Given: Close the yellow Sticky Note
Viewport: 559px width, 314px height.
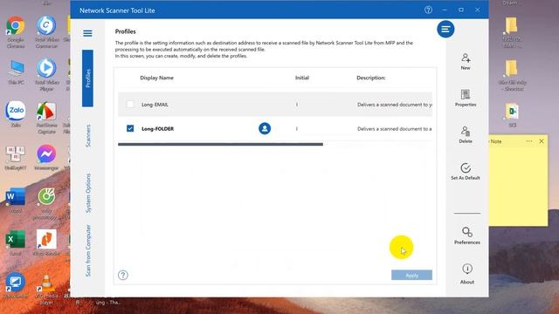Looking at the screenshot, I should [542, 141].
